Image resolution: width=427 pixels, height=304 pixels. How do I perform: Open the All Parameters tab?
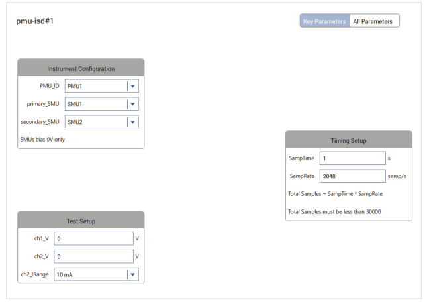click(x=374, y=21)
